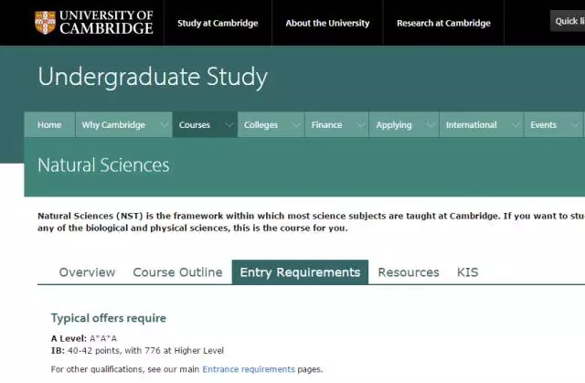The width and height of the screenshot is (585, 383).
Task: Click the Natural Sciences page title
Action: (103, 165)
